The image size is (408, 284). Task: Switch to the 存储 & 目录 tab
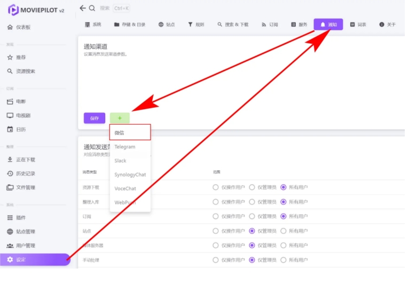tap(130, 25)
